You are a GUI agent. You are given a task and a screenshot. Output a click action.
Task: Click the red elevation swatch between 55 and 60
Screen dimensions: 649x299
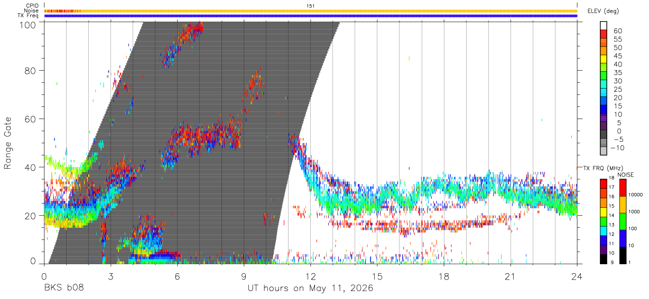pos(604,35)
